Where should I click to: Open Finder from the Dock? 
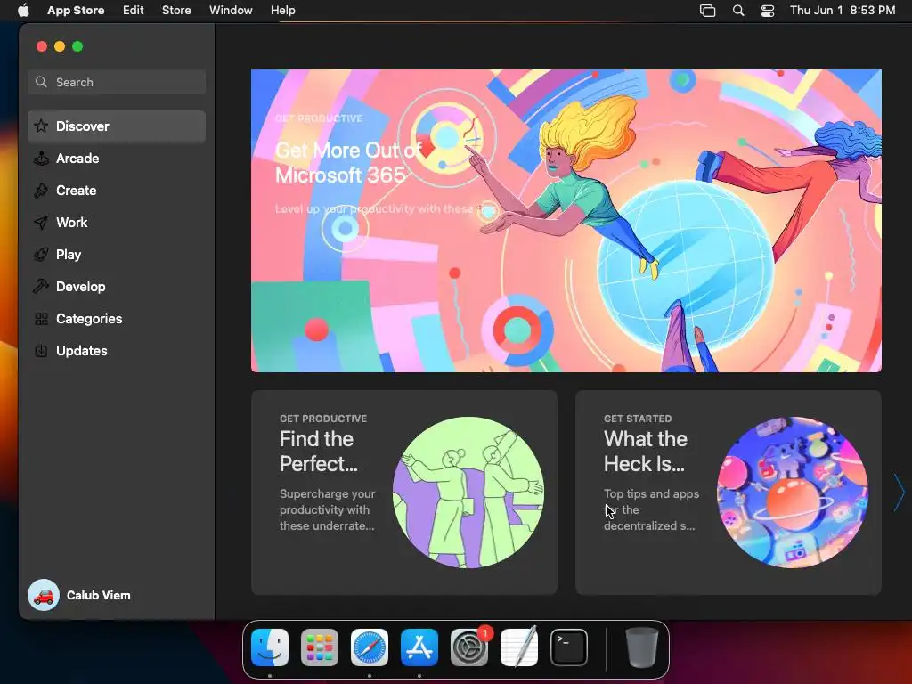(270, 647)
